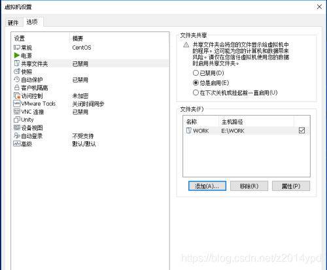Click the 不受支持 summary value
Viewport: 327px width, 270px height.
(x=83, y=136)
